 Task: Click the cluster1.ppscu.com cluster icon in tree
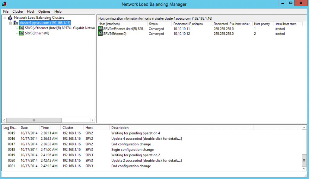[16, 23]
